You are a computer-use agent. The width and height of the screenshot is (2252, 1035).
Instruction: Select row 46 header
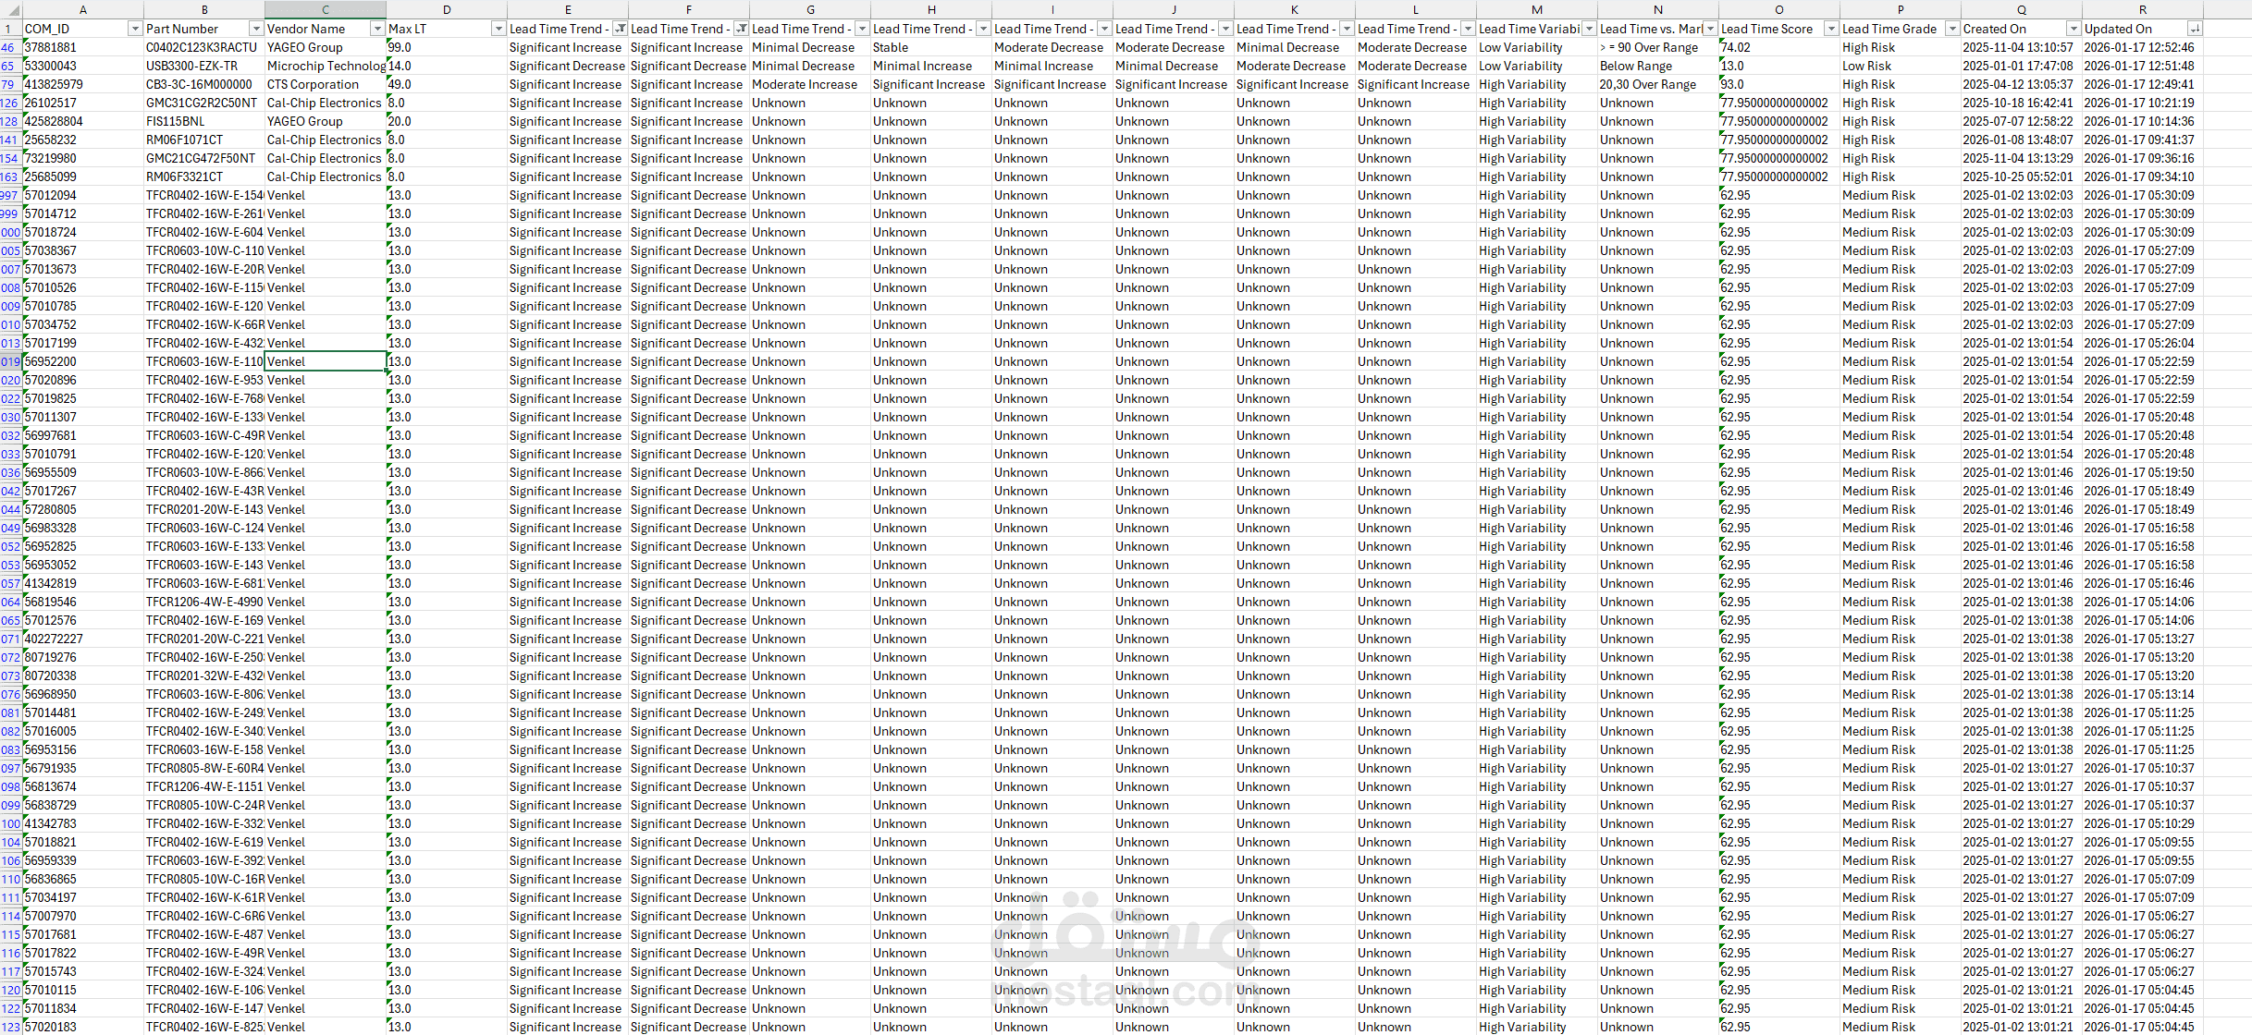point(9,47)
